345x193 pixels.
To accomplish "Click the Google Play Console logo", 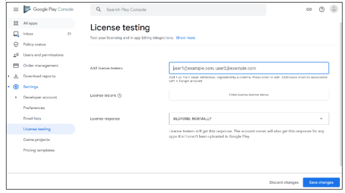I will [48, 9].
